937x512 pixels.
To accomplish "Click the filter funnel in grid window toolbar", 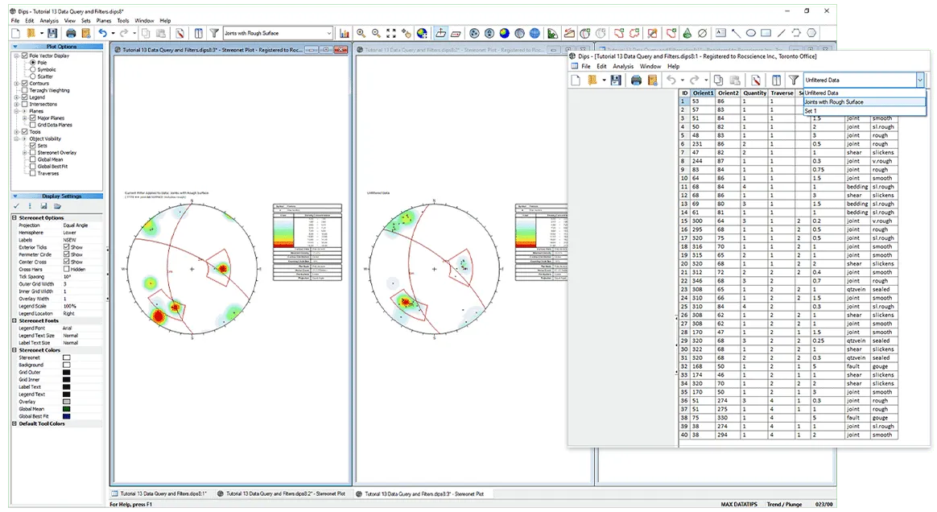I will [793, 80].
